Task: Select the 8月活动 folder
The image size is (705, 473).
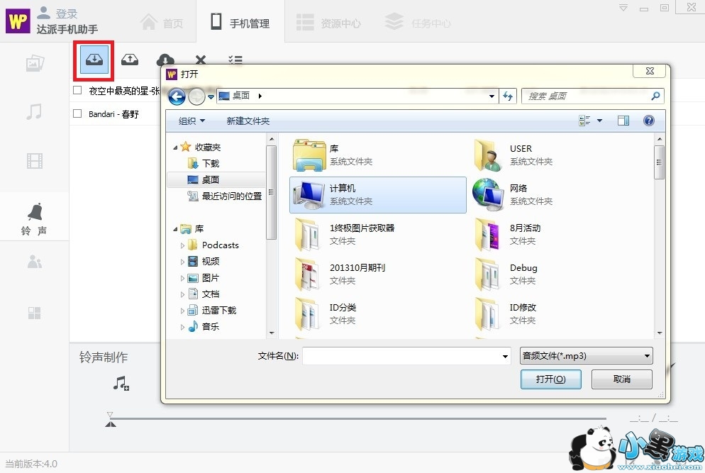Action: [558, 234]
